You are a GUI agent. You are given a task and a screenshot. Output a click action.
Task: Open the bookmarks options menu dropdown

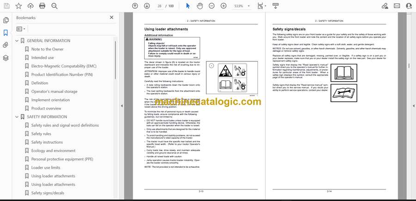pyautogui.click(x=21, y=29)
